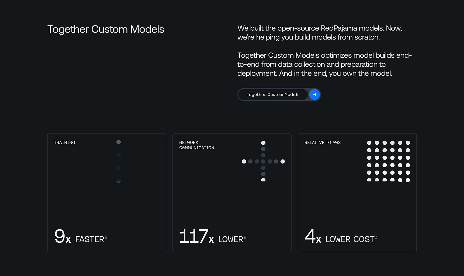Screen dimensions: 464x276
Task: Click the TRAINING card label
Action: click(x=65, y=142)
